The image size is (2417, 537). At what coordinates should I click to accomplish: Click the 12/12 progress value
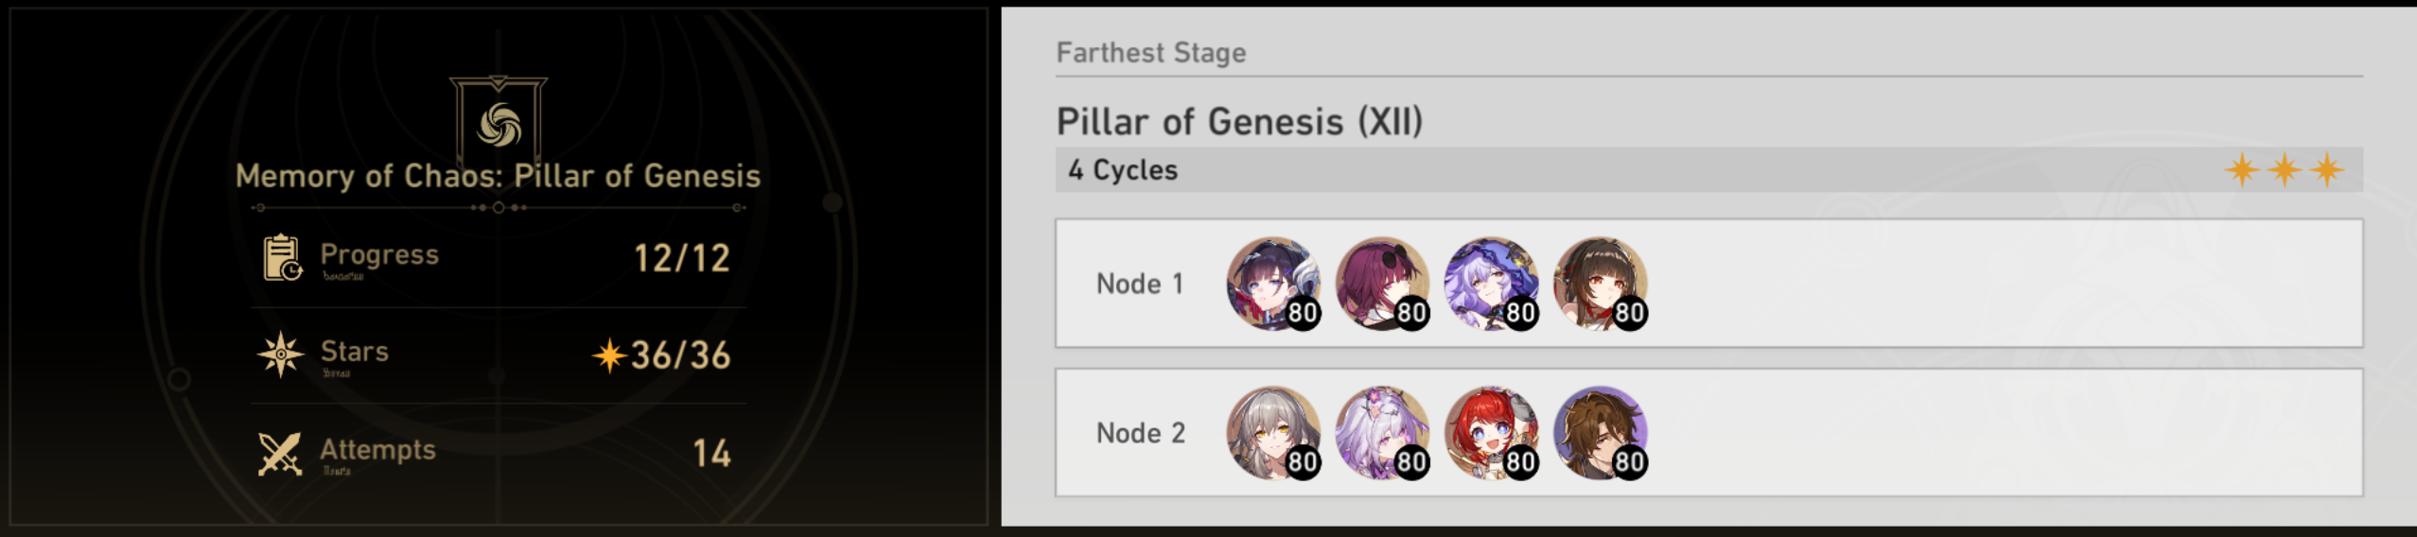[x=682, y=258]
